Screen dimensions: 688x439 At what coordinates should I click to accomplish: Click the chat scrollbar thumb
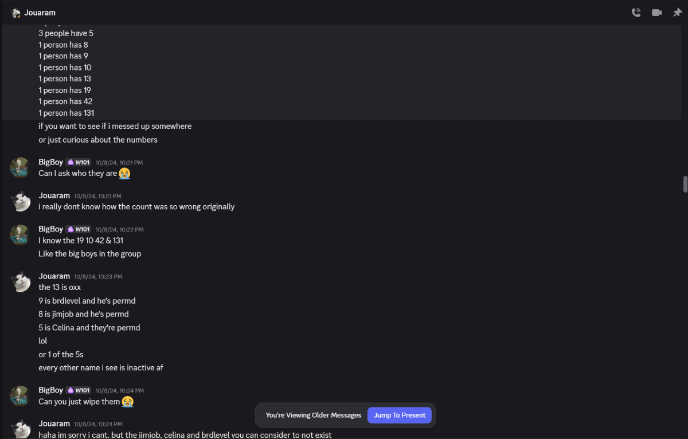click(x=685, y=185)
